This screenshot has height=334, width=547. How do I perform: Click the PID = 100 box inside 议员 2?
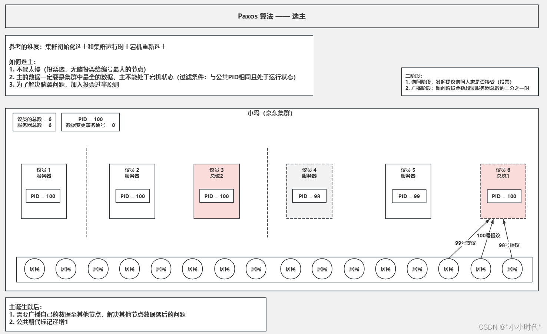tap(133, 196)
